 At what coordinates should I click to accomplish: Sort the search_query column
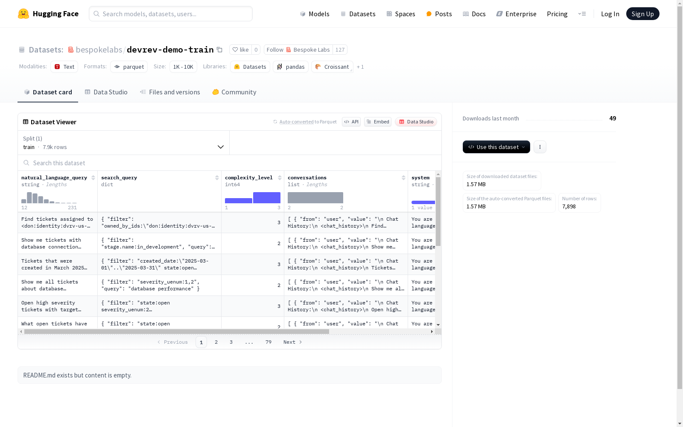click(x=217, y=178)
